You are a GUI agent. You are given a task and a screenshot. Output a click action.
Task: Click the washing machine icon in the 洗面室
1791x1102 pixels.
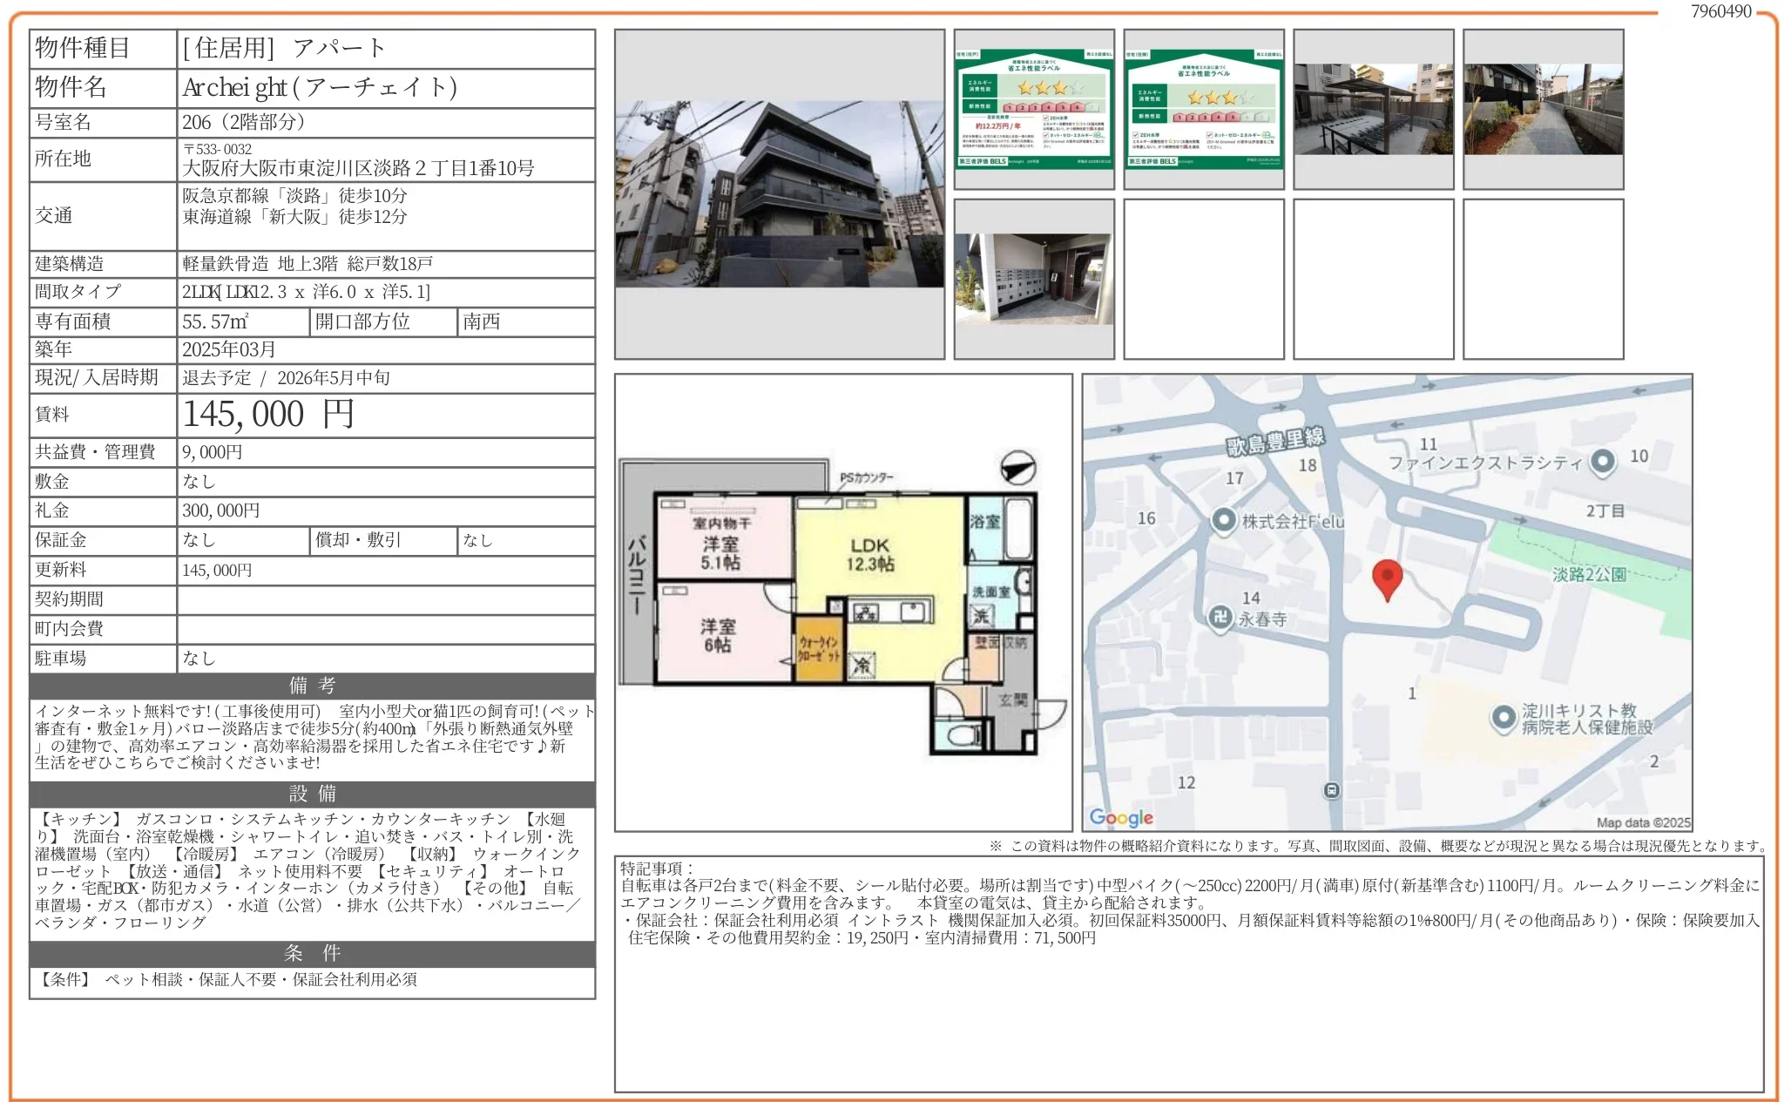coord(983,615)
